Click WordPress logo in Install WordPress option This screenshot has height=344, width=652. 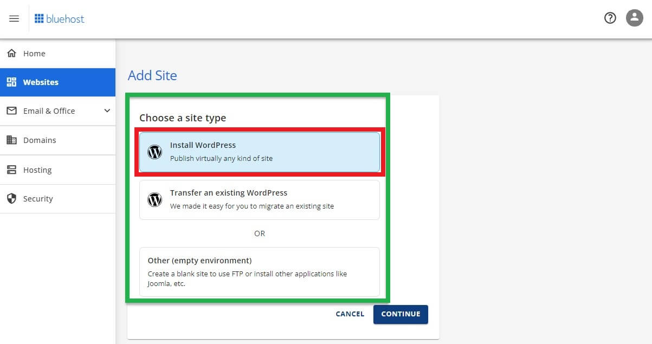tap(155, 152)
